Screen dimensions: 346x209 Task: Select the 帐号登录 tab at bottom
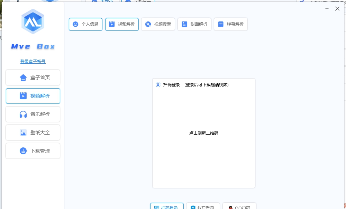tap(203, 206)
